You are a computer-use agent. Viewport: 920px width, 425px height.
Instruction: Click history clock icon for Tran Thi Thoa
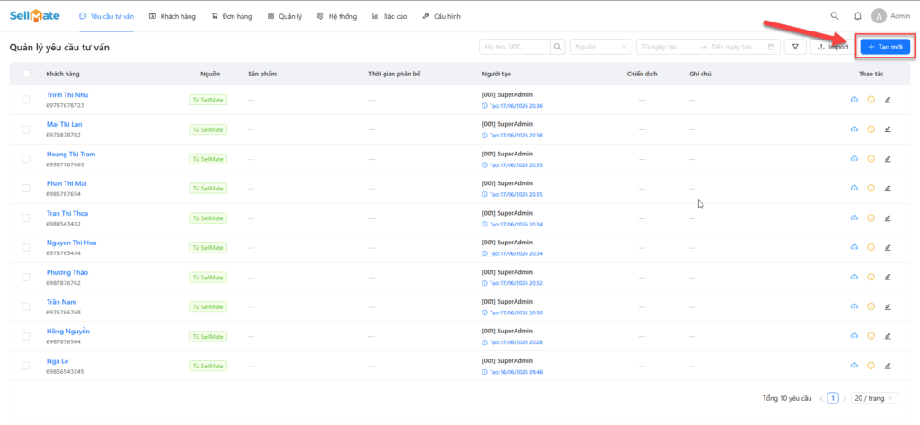pos(871,217)
